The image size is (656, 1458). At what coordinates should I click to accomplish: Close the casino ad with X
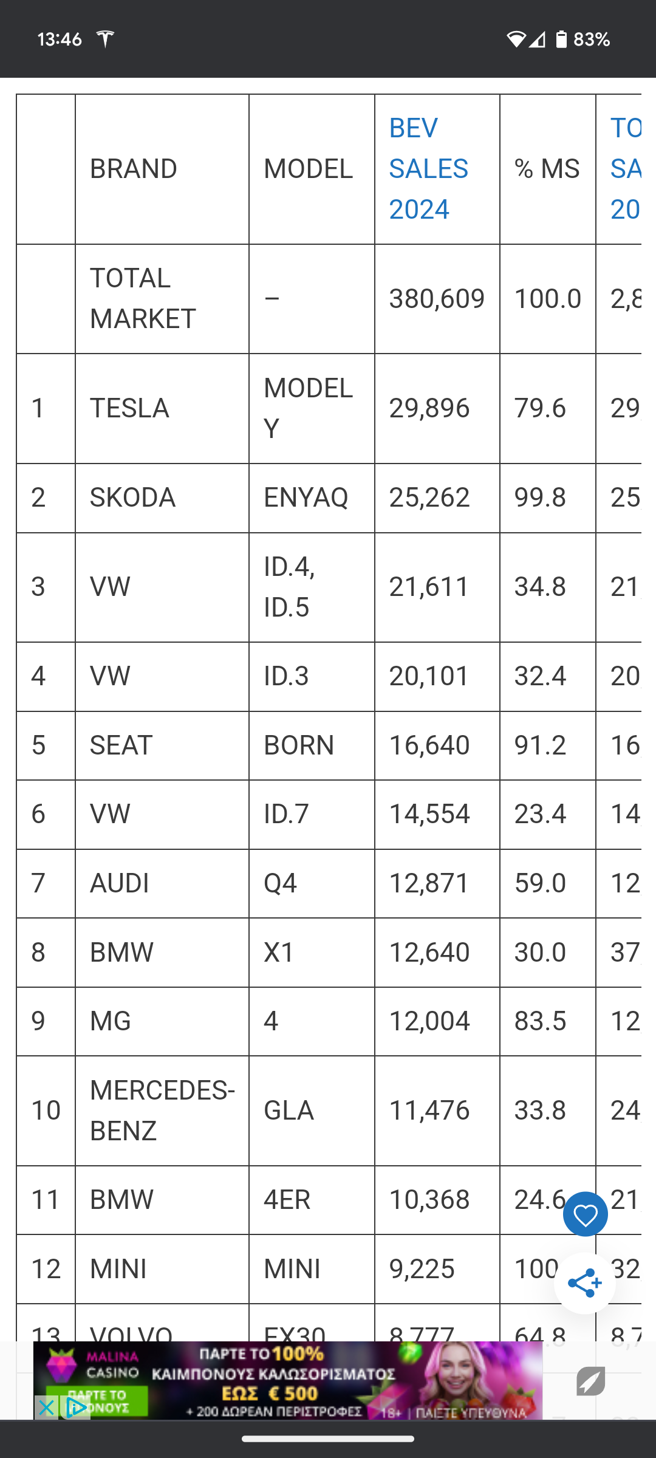[46, 1407]
